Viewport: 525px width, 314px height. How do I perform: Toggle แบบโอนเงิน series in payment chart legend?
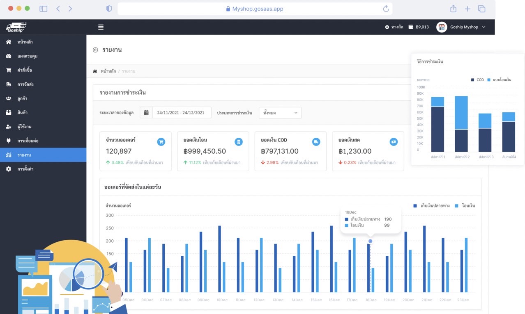click(x=499, y=80)
